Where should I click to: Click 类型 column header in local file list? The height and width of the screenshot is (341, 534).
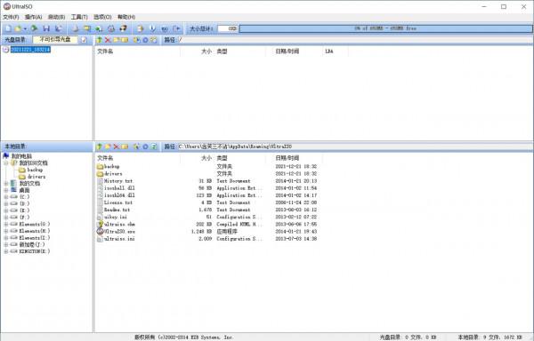click(240, 158)
